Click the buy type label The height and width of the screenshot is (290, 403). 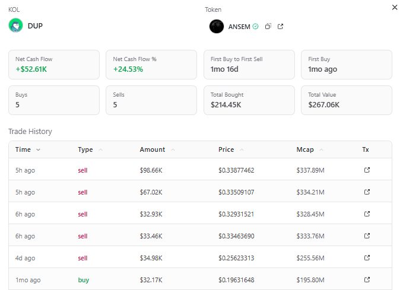point(84,280)
